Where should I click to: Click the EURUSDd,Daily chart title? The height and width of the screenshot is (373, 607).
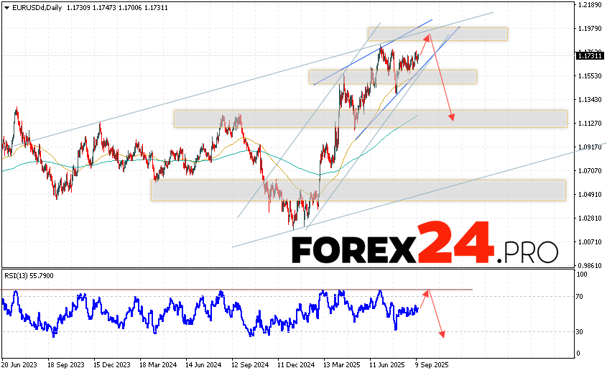coord(27,6)
